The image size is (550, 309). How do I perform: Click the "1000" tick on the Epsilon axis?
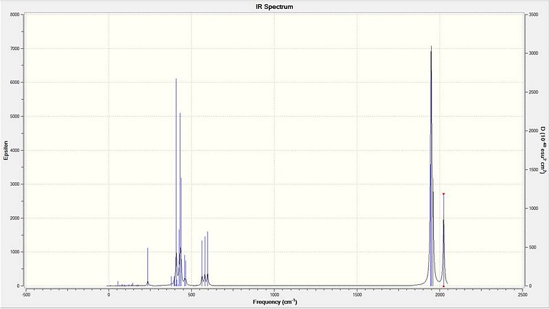16,252
